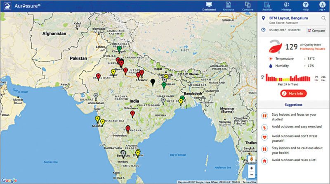330x184 pixels.
Task: Toggle the Compare checkbox
Action: (310, 31)
